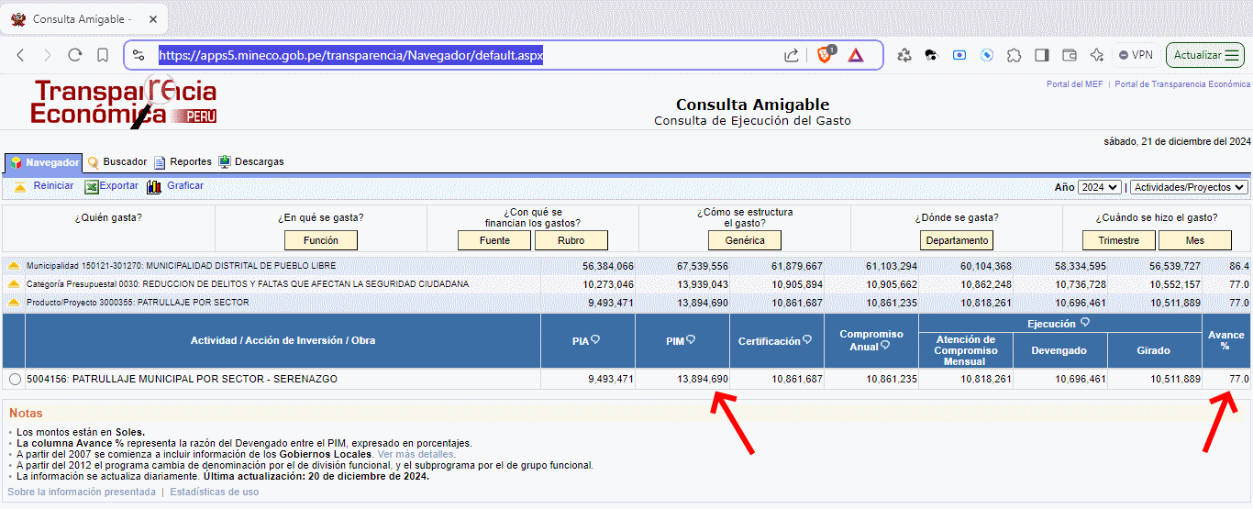Open the browser extensions puzzle icon

(1014, 55)
